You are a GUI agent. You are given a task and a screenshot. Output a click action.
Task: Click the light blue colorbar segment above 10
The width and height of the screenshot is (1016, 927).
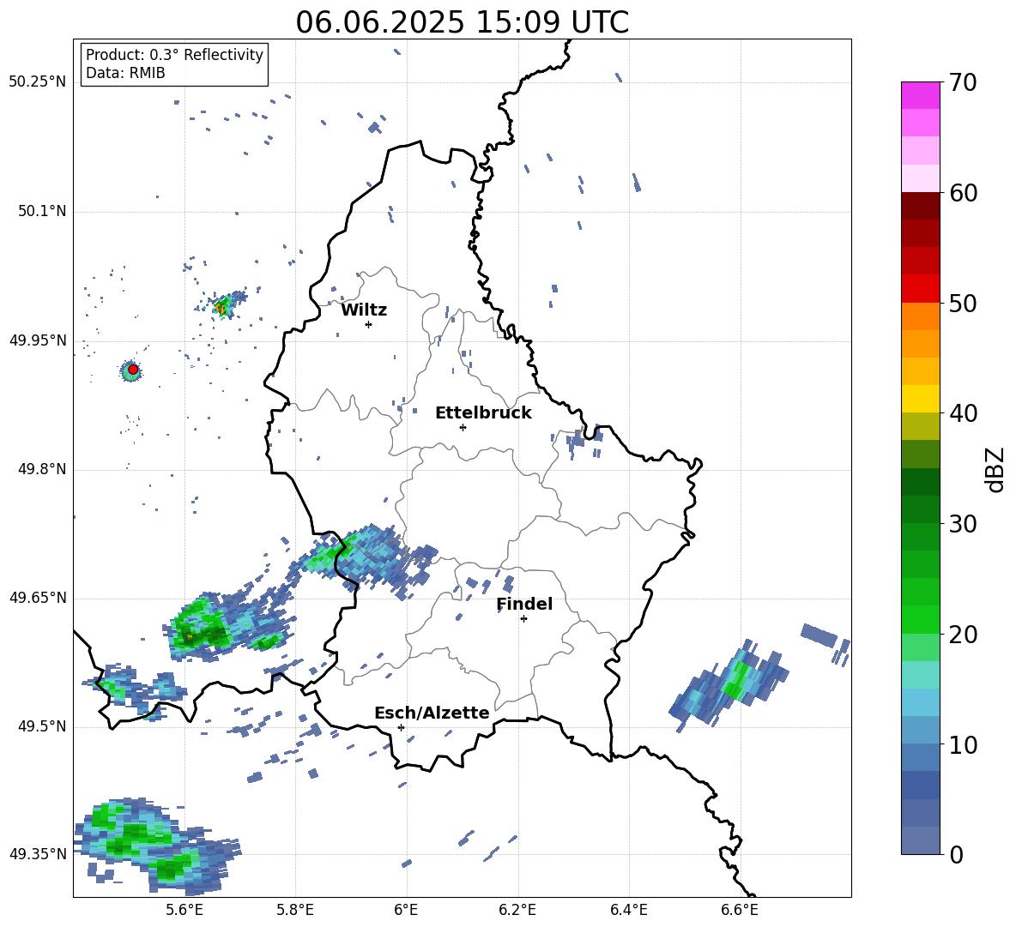click(x=920, y=730)
